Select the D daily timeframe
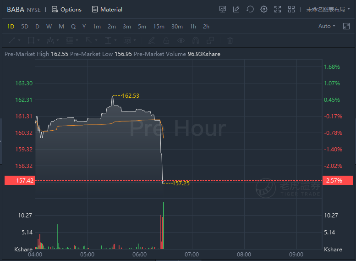The height and width of the screenshot is (261, 356). point(37,26)
